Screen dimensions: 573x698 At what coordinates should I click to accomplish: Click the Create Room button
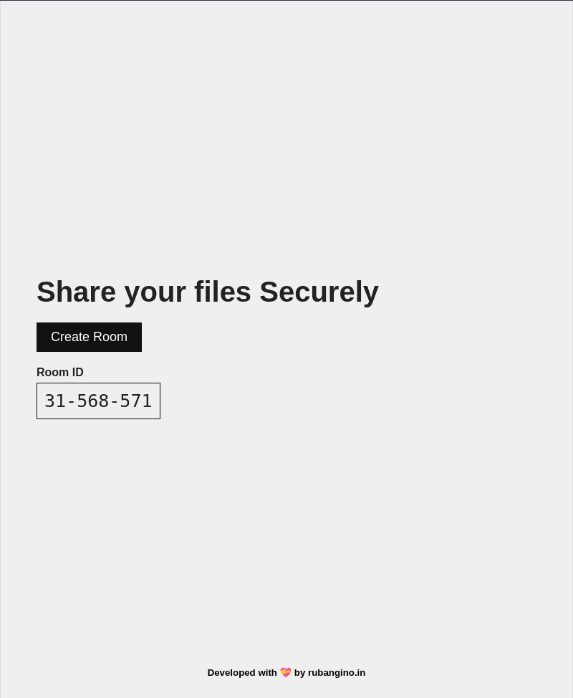tap(89, 337)
